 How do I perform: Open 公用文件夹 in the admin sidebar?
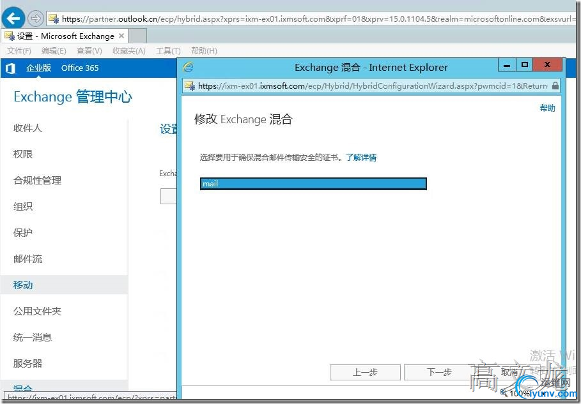(38, 311)
